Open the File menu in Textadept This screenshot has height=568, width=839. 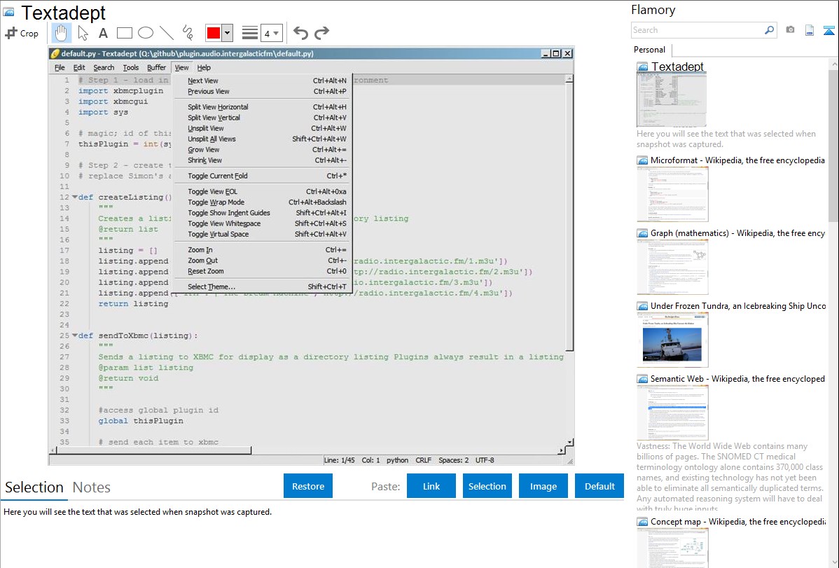pos(60,67)
